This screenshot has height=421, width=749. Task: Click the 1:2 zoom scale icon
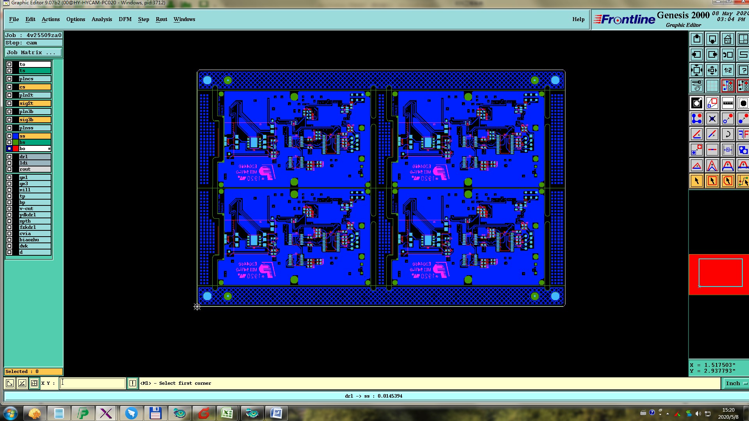pyautogui.click(x=728, y=70)
